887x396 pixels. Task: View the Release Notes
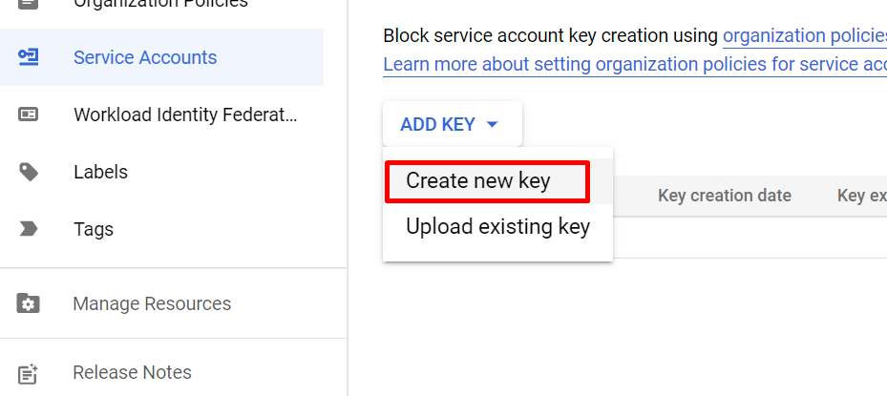(133, 372)
